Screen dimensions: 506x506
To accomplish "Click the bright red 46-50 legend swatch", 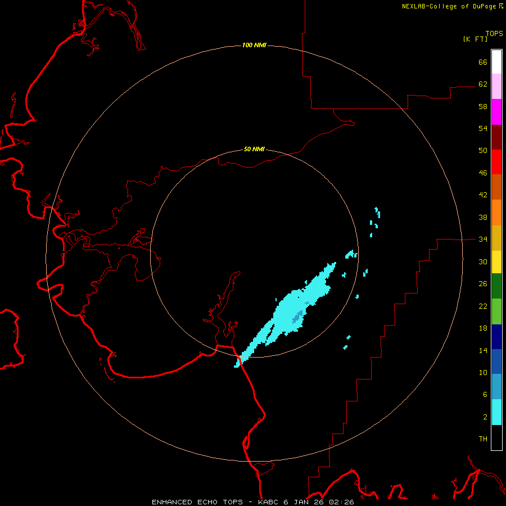I will (x=496, y=162).
